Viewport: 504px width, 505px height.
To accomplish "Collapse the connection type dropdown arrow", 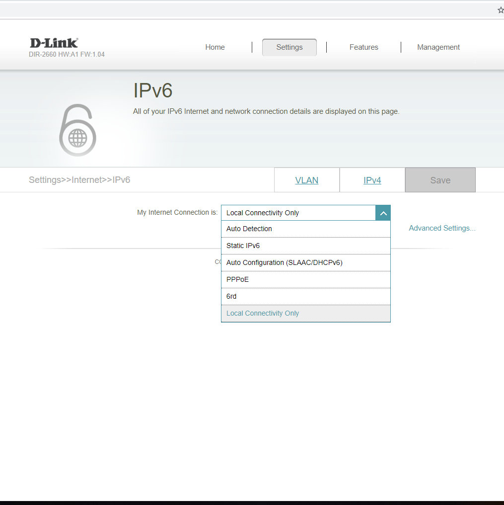I will (x=383, y=213).
